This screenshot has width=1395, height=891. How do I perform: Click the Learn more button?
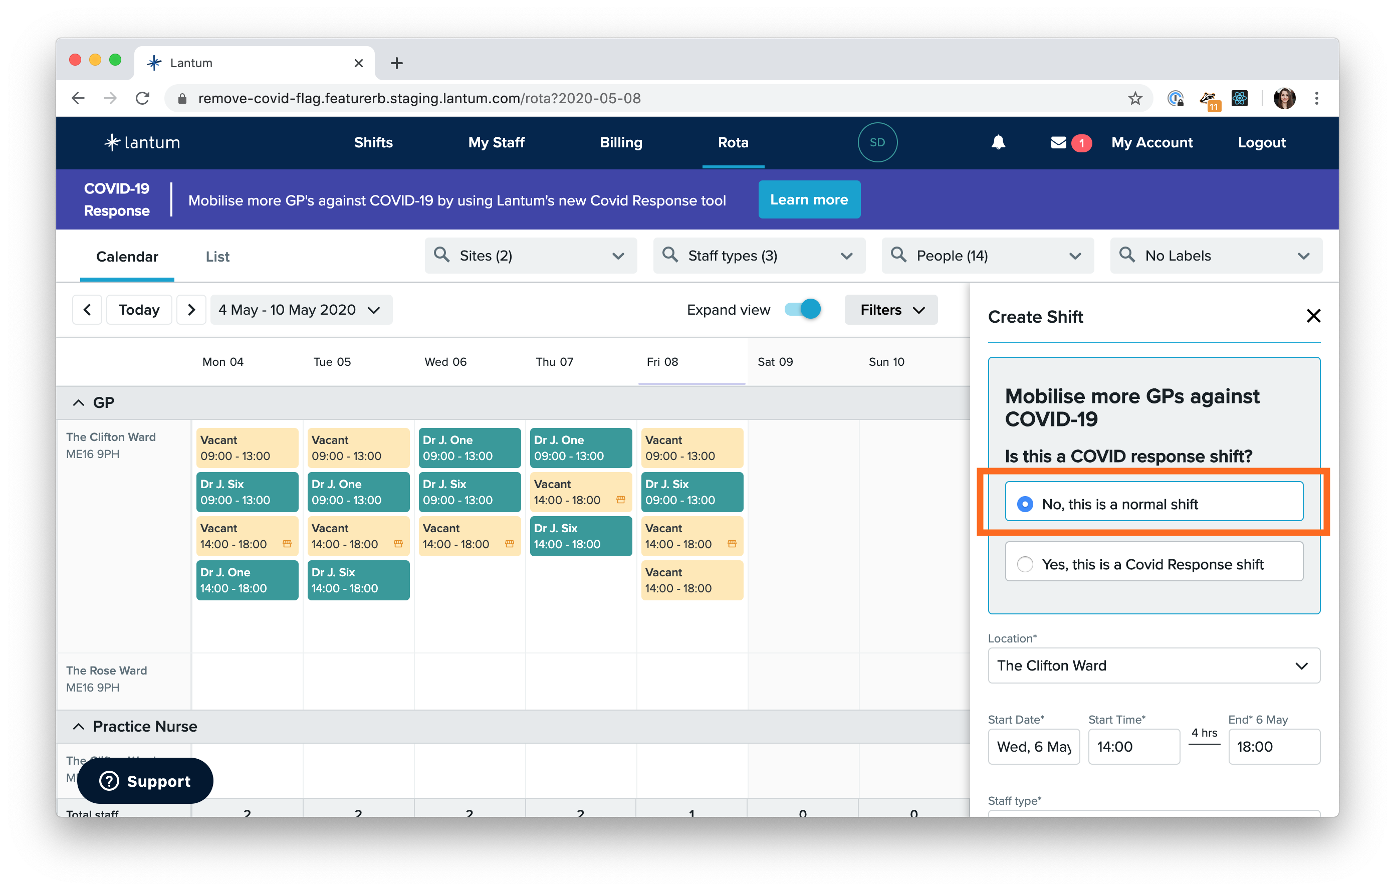click(809, 199)
